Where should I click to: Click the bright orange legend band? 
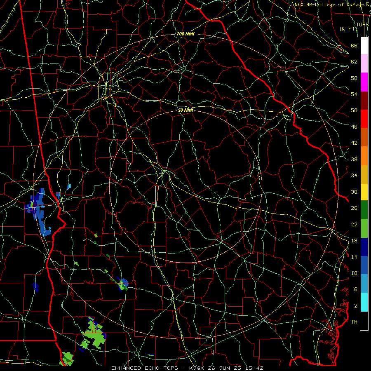coord(364,156)
